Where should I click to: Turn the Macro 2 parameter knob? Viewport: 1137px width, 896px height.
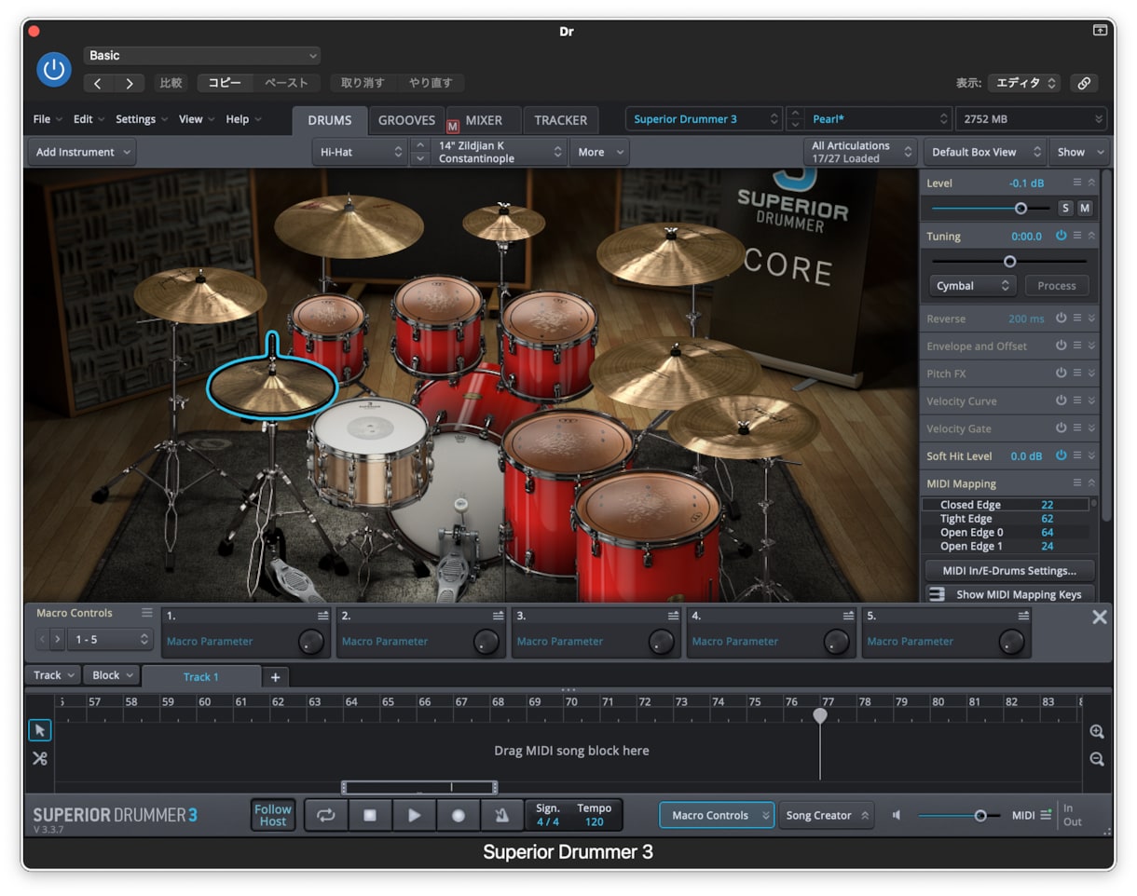click(486, 641)
